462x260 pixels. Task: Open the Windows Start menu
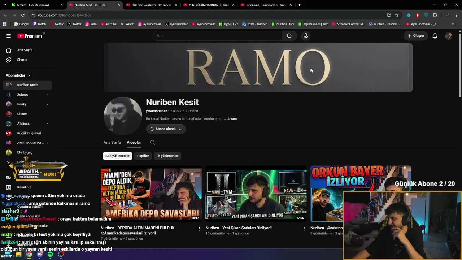8,254
